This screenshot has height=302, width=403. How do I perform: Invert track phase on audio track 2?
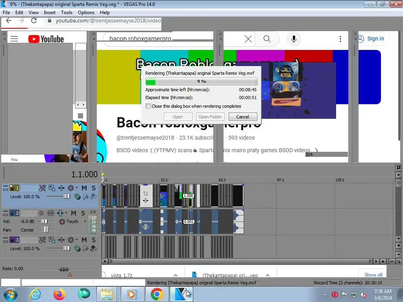tap(51, 213)
